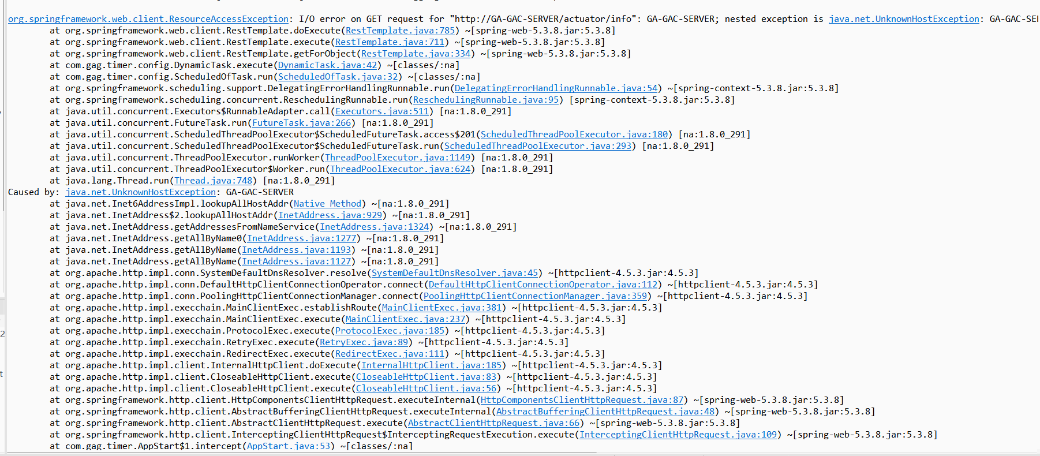The image size is (1040, 456).
Task: Open ScheduledOfTask.java:32 link
Action: 338,77
